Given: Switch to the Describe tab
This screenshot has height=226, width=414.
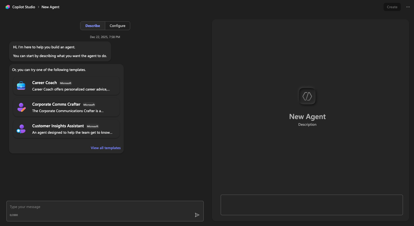Looking at the screenshot, I should (x=93, y=26).
